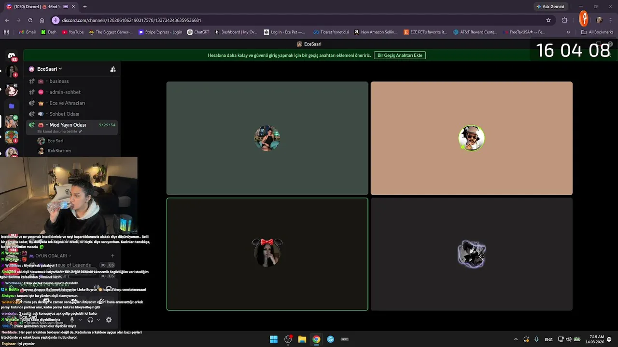Screen dimensions: 618x347
Task: Click the Chrome home button
Action: [42, 20]
